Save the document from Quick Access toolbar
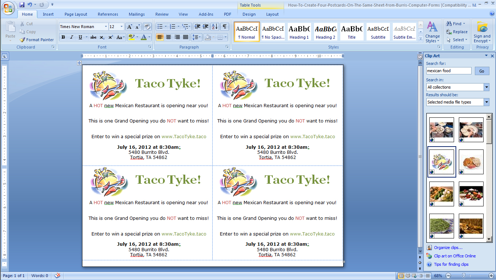Viewport: 496px width, 280px height. pyautogui.click(x=22, y=5)
